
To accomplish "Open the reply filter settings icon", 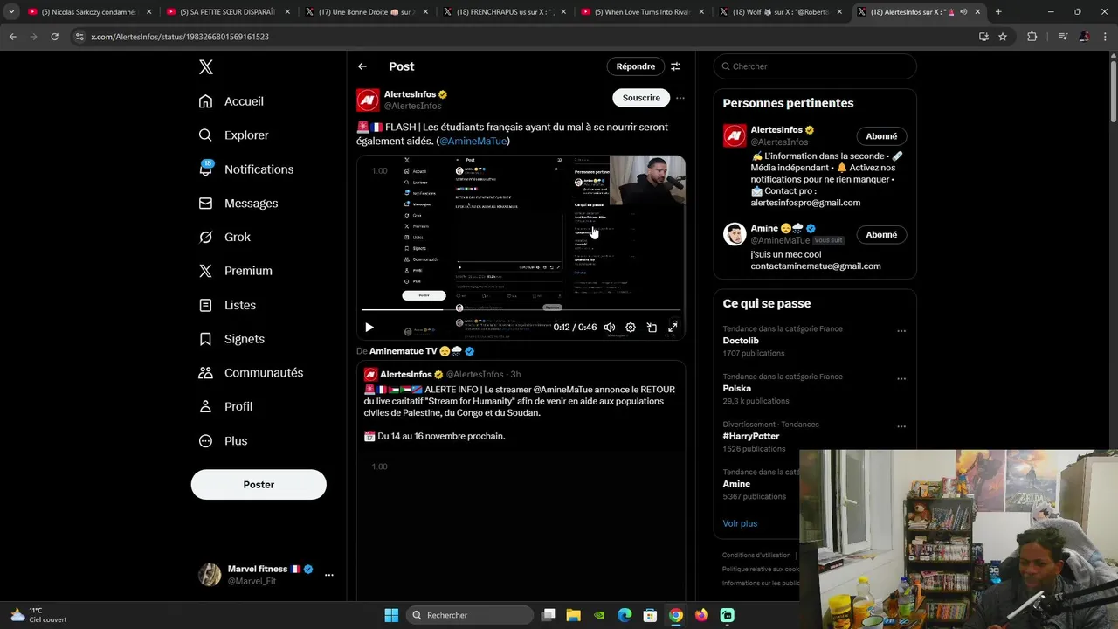I will pyautogui.click(x=675, y=66).
